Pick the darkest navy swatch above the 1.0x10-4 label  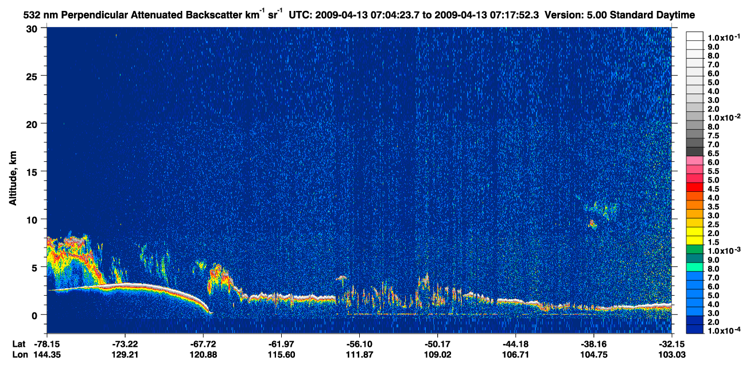pos(695,329)
